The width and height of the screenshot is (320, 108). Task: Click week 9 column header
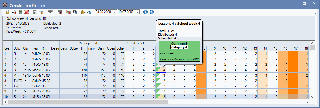tap(212, 48)
